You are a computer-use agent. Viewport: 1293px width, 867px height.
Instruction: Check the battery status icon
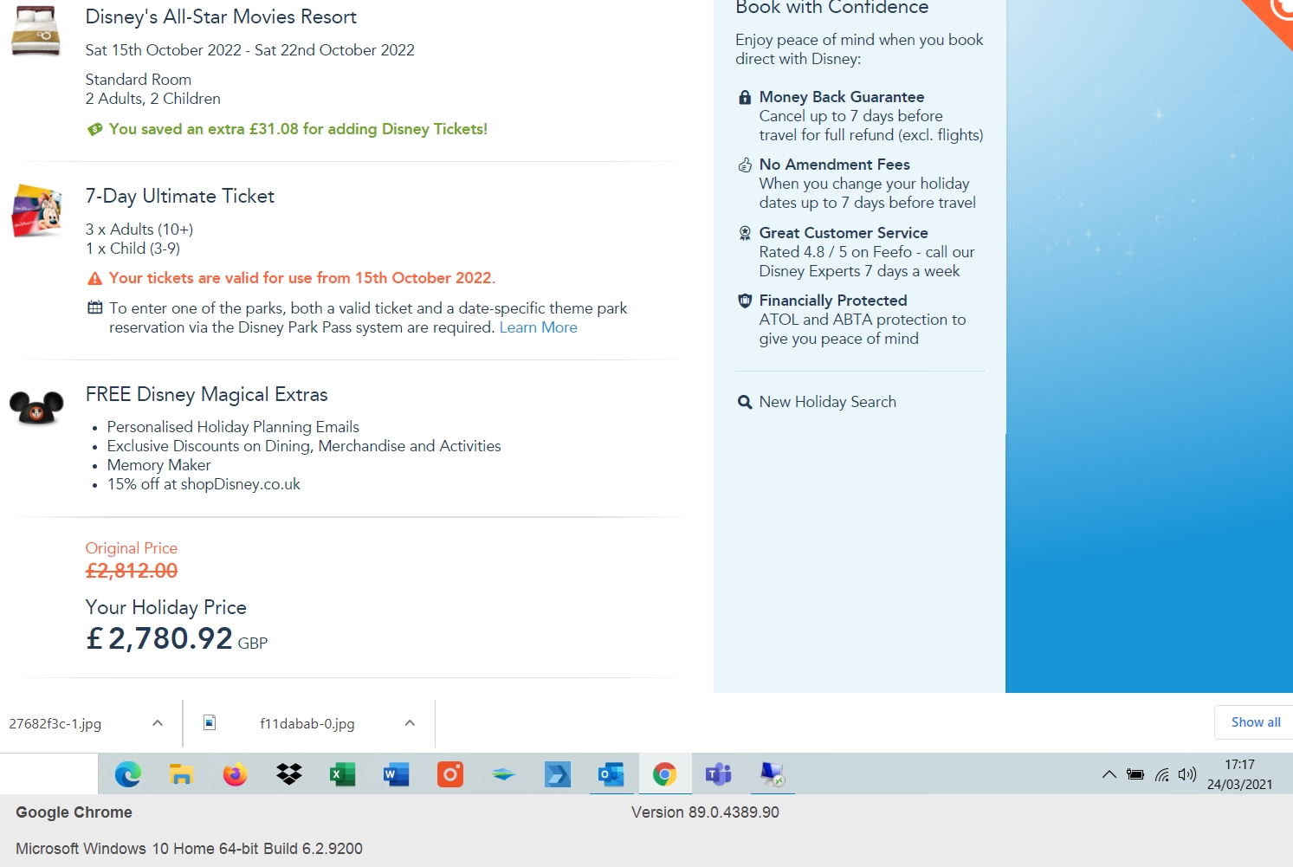[1135, 774]
